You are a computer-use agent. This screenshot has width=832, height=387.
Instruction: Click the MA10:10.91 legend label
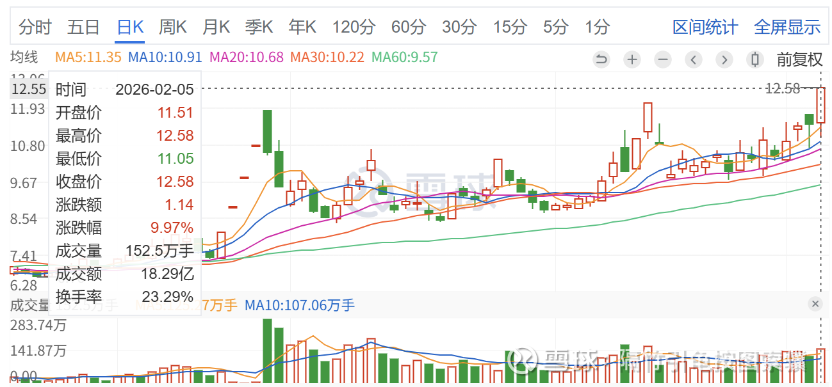pyautogui.click(x=165, y=57)
